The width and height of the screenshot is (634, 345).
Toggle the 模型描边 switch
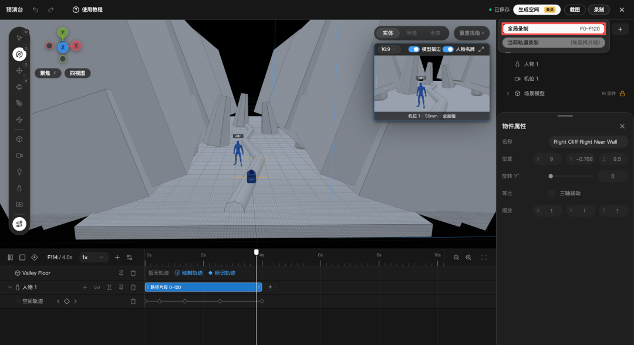point(414,49)
